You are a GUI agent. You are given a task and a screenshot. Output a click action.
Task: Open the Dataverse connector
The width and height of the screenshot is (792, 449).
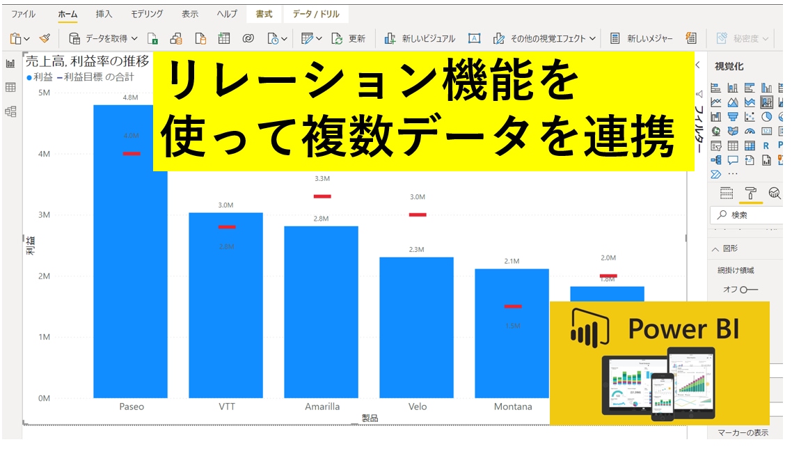pos(248,38)
